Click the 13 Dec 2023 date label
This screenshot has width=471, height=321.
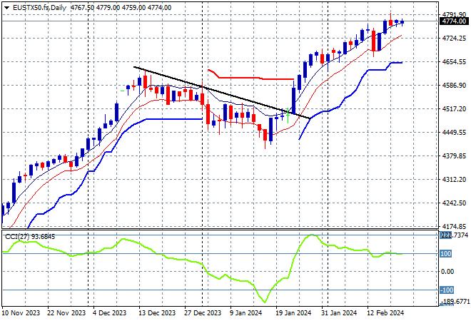click(x=157, y=313)
